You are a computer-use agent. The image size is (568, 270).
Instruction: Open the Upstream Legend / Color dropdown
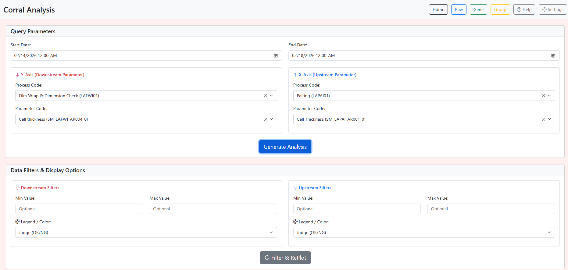(x=424, y=233)
